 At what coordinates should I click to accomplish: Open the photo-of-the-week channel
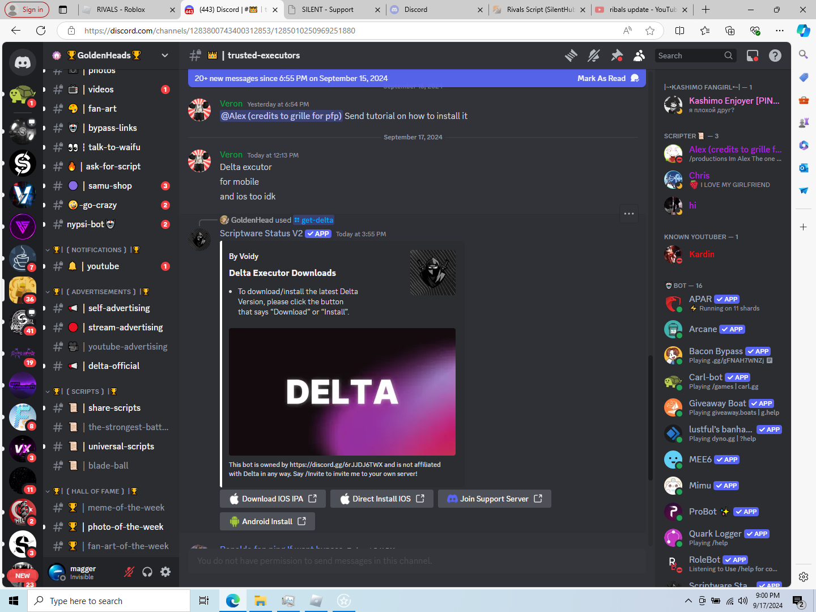pos(111,527)
